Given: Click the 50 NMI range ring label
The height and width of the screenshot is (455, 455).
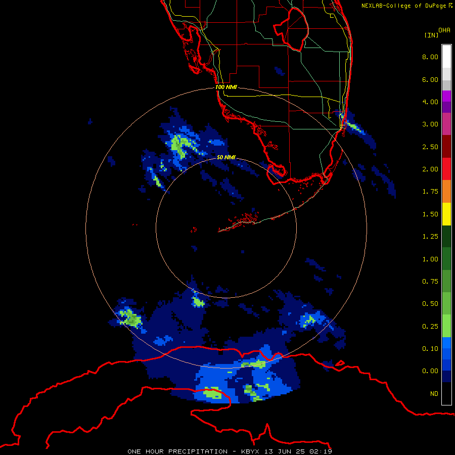Looking at the screenshot, I should coord(226,157).
